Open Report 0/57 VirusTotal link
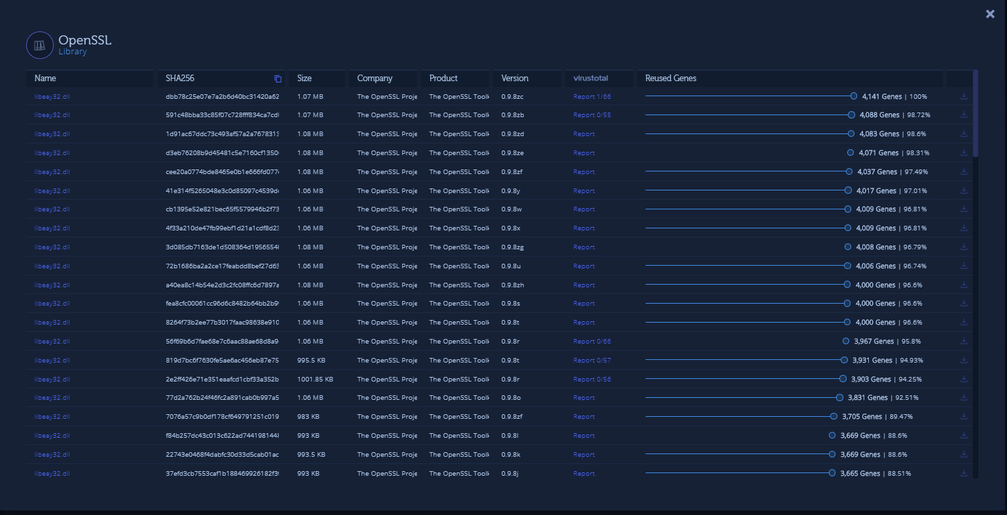This screenshot has width=1007, height=515. tap(592, 361)
